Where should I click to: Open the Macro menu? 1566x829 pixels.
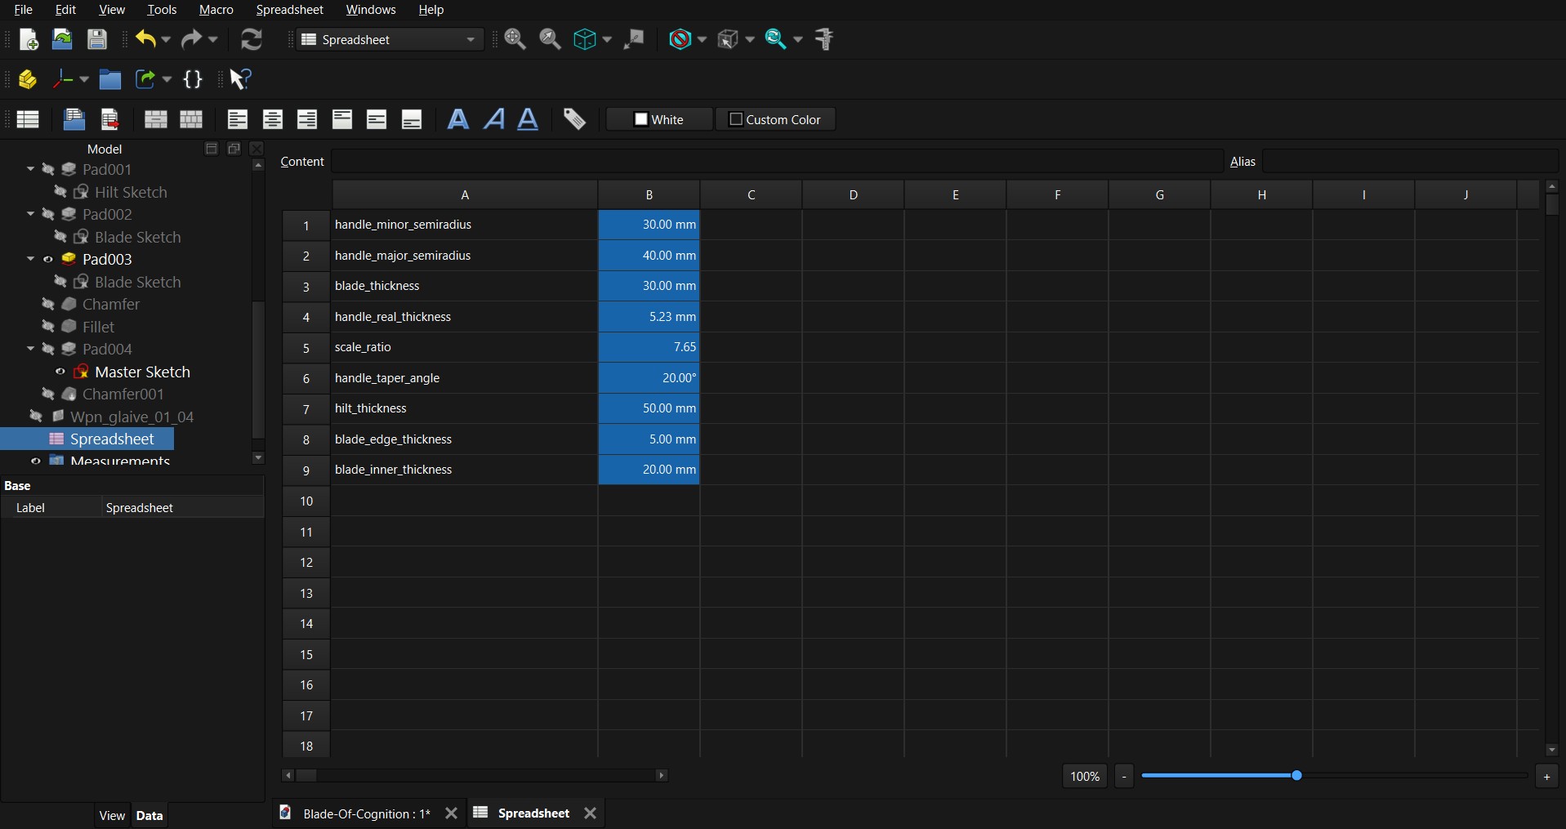coord(216,10)
